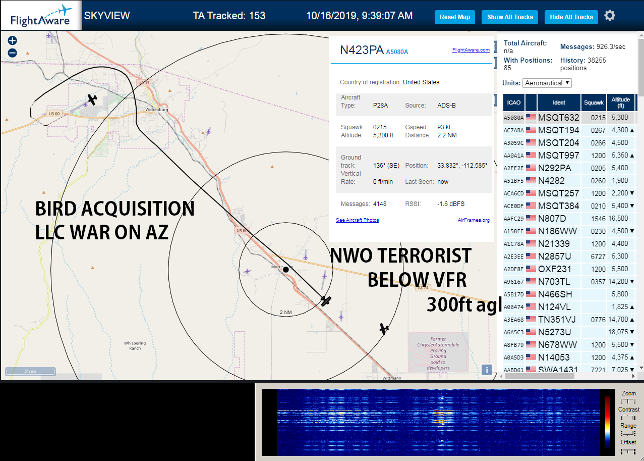Click the Reset Map button
The width and height of the screenshot is (644, 461).
(x=455, y=17)
